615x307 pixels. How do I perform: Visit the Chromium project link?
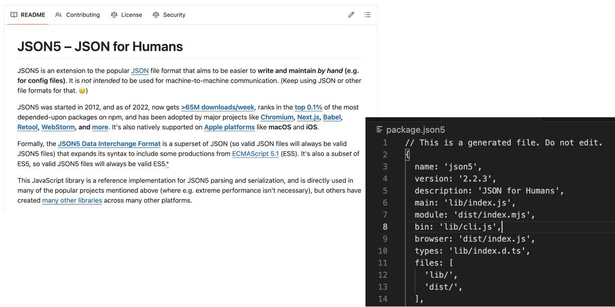click(277, 117)
